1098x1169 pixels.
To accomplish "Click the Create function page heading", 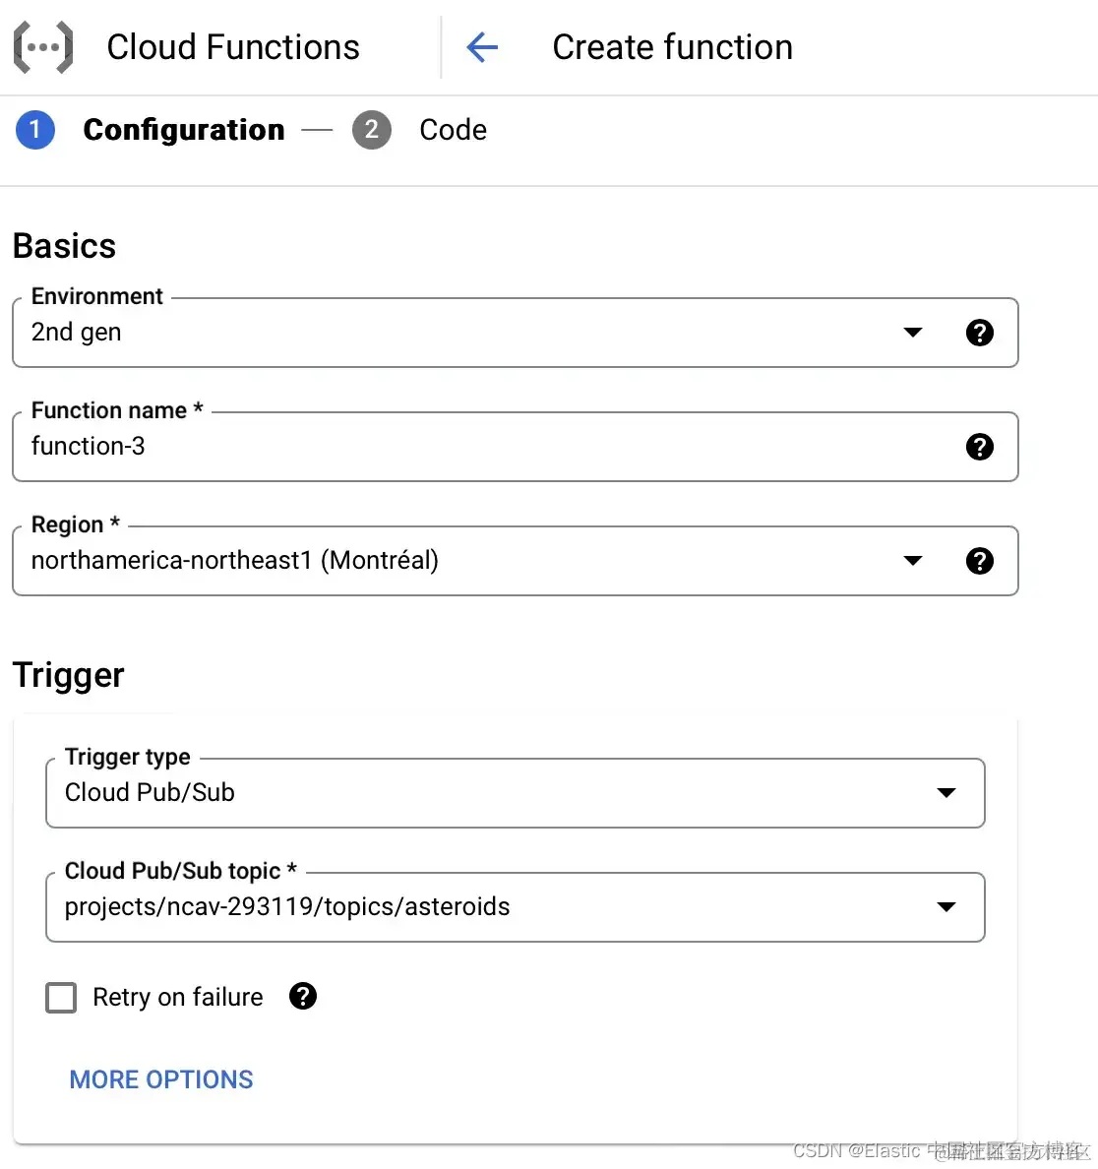I will click(x=672, y=47).
